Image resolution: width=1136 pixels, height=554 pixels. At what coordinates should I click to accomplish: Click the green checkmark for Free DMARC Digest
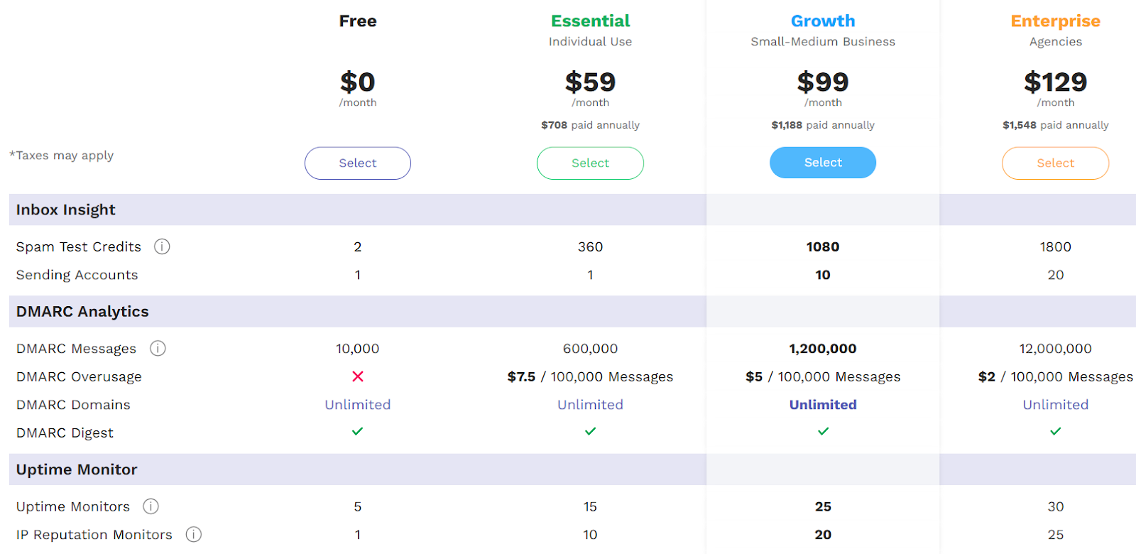pyautogui.click(x=357, y=431)
